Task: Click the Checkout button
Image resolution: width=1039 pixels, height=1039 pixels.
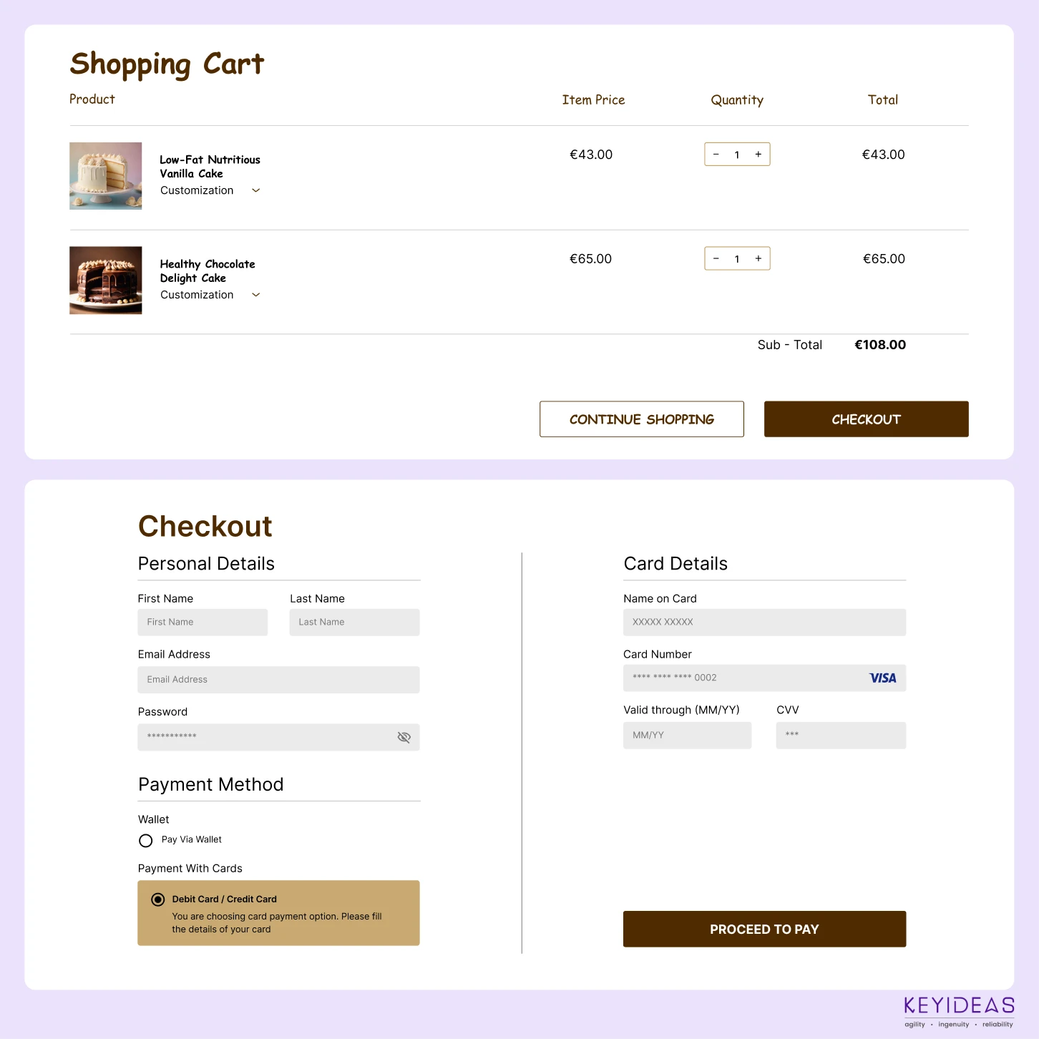Action: pyautogui.click(x=866, y=419)
